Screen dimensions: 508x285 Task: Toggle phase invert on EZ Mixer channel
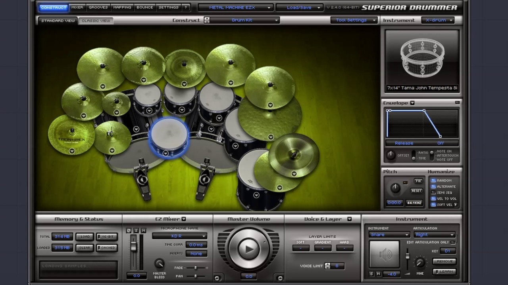(129, 230)
